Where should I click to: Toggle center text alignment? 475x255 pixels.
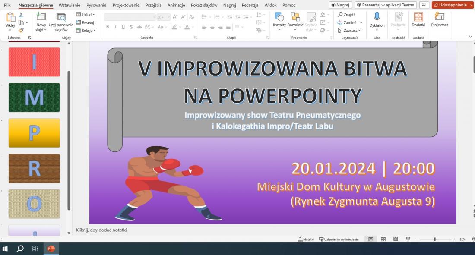coord(212,27)
